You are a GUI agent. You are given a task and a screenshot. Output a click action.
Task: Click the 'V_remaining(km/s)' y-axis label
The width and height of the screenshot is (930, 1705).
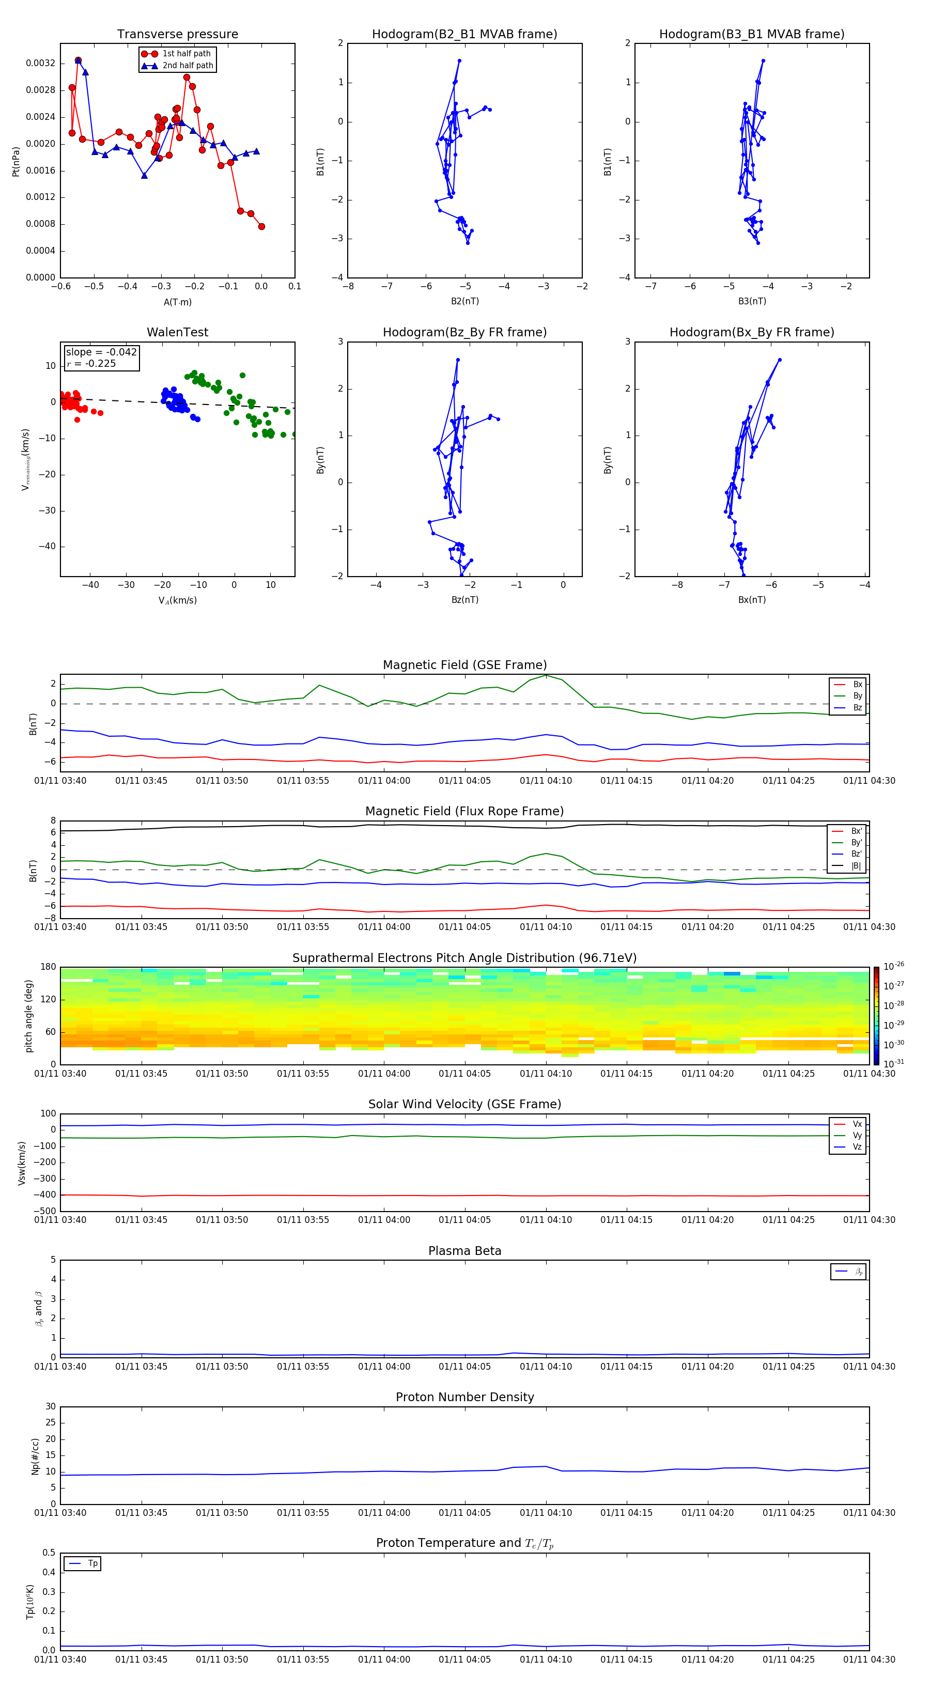click(25, 459)
